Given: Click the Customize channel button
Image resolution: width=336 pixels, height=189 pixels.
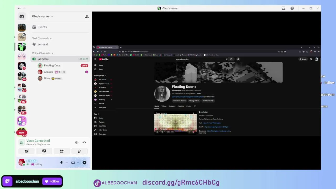Looking at the screenshot, I should click(179, 101).
